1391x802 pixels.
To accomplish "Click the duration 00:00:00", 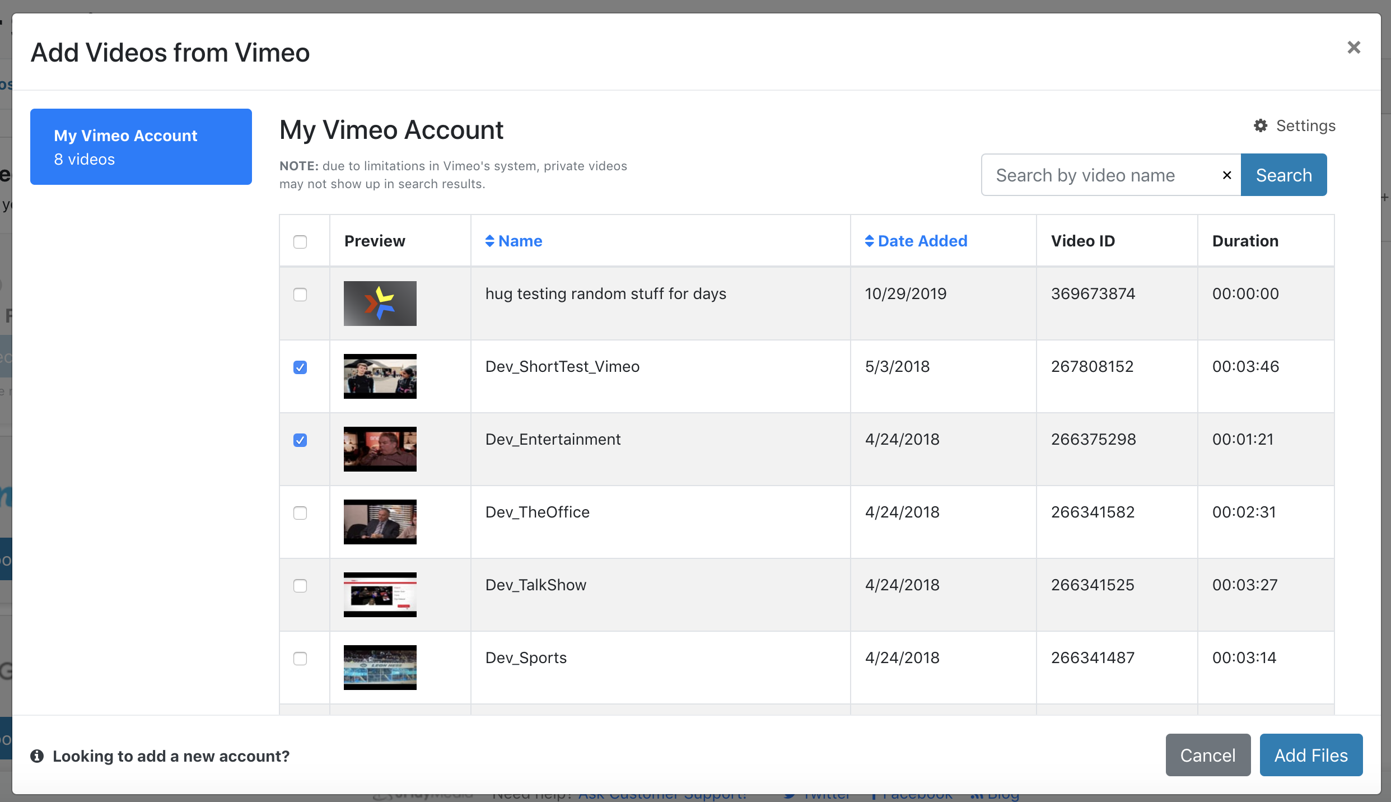I will [1245, 293].
